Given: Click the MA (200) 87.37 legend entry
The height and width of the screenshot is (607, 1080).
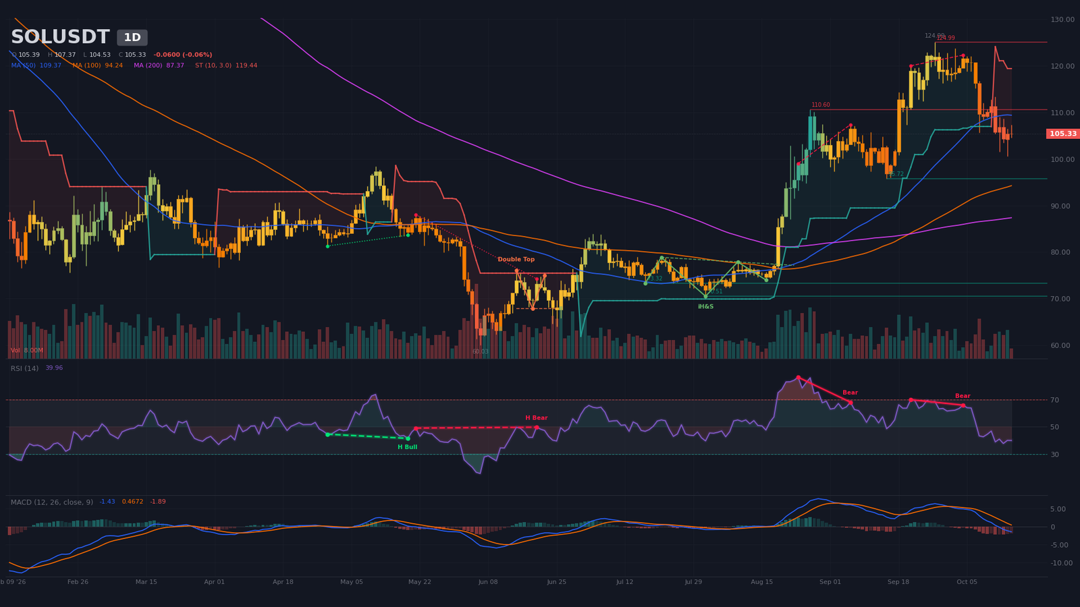Looking at the screenshot, I should pos(159,65).
